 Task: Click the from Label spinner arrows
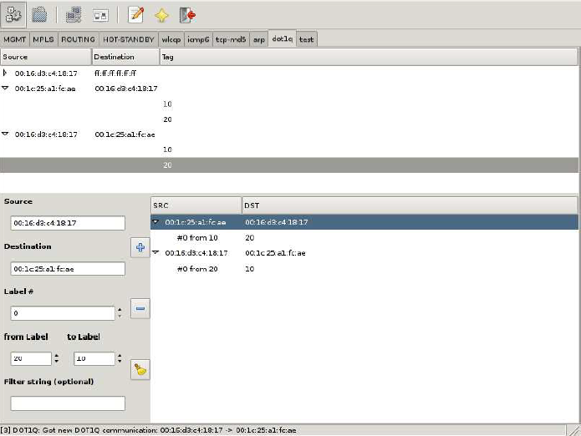pyautogui.click(x=56, y=358)
